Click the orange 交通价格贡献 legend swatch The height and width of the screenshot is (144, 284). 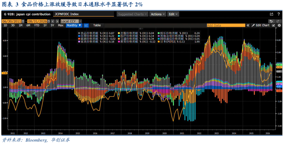point(119,39)
